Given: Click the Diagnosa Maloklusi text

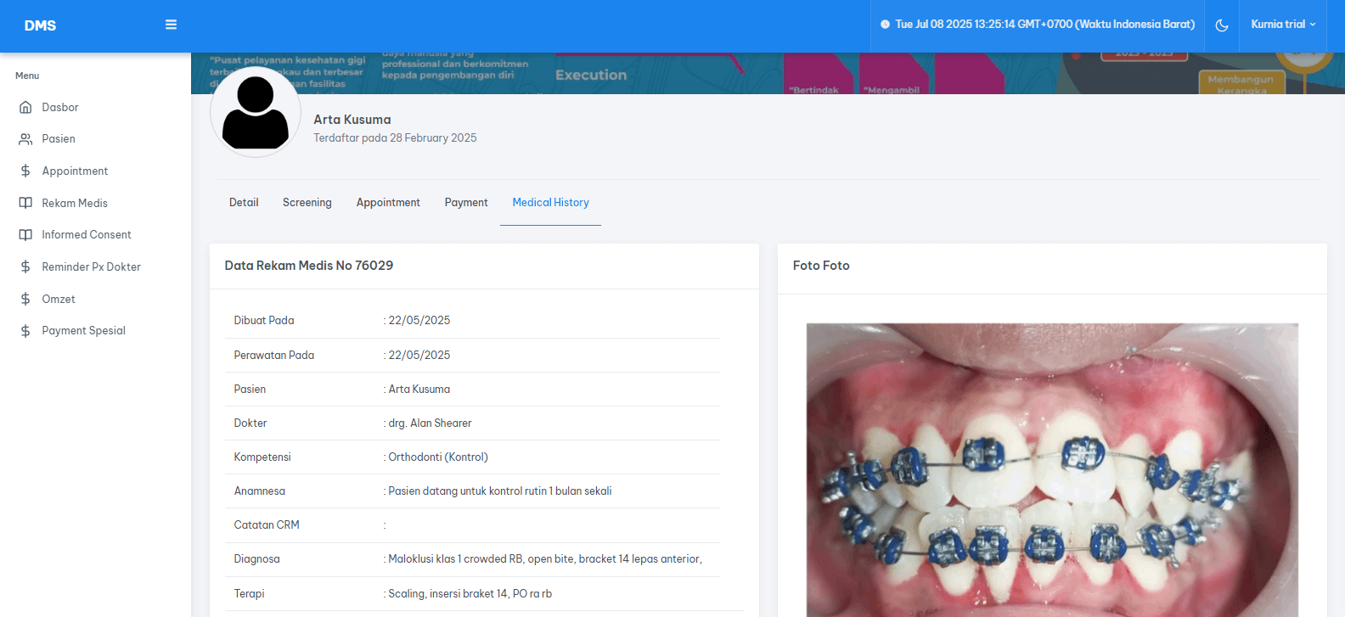Looking at the screenshot, I should pos(545,559).
